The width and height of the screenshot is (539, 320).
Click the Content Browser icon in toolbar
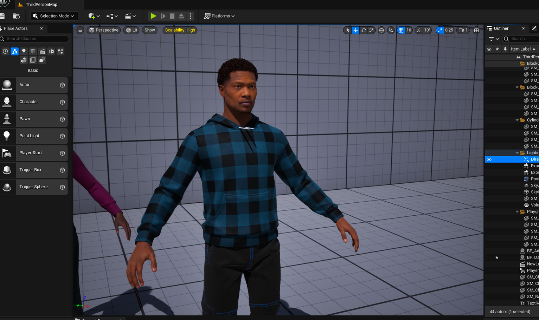click(16, 16)
